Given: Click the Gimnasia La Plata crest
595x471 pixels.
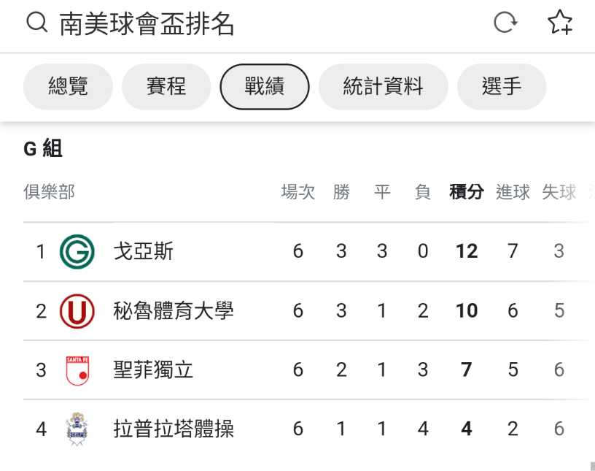Looking at the screenshot, I should (77, 429).
